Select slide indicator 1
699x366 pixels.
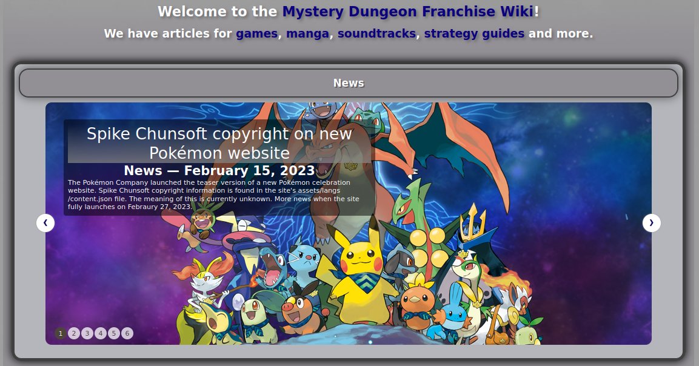coord(61,333)
